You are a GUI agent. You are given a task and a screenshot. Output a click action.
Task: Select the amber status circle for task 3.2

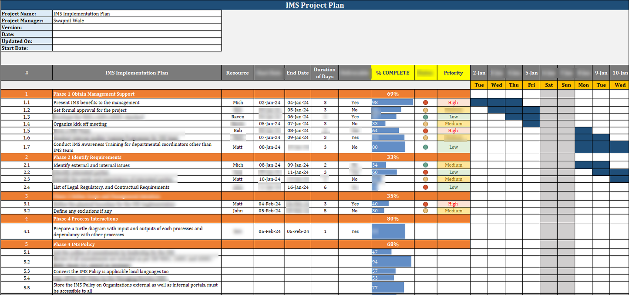click(425, 211)
